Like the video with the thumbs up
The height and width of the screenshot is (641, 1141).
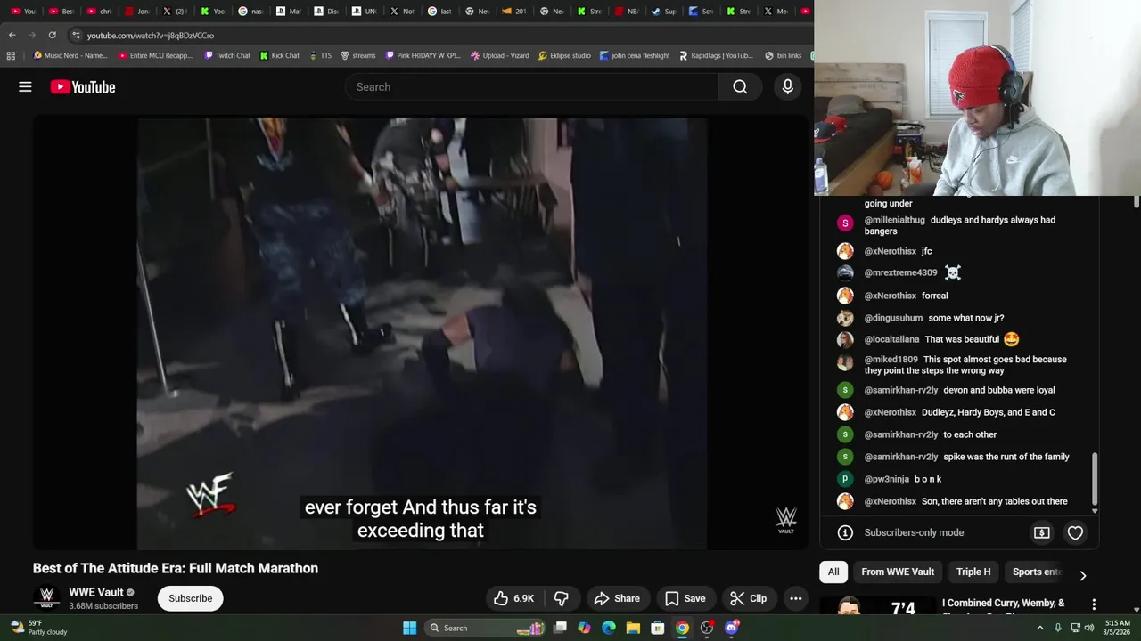coord(513,598)
